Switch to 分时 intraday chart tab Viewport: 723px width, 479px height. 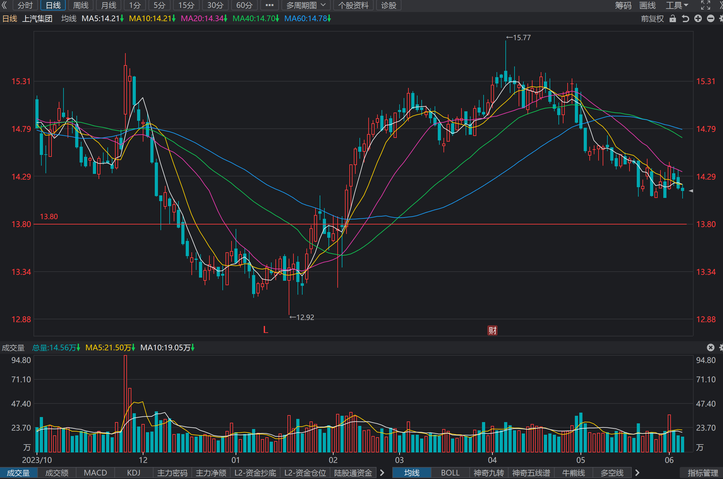click(x=25, y=5)
